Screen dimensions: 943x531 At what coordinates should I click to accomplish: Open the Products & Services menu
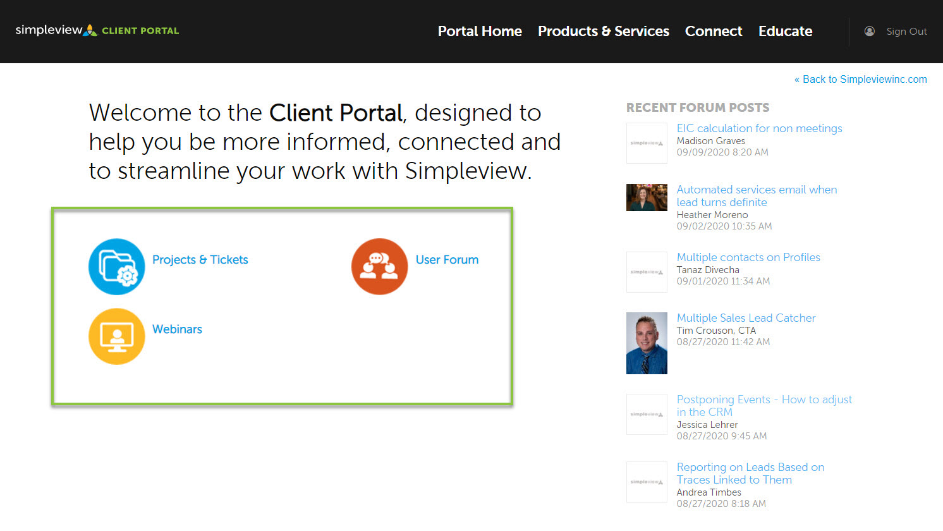604,31
